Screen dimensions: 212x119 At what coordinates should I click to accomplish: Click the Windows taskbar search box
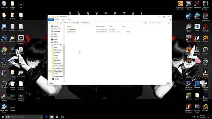[24, 117]
